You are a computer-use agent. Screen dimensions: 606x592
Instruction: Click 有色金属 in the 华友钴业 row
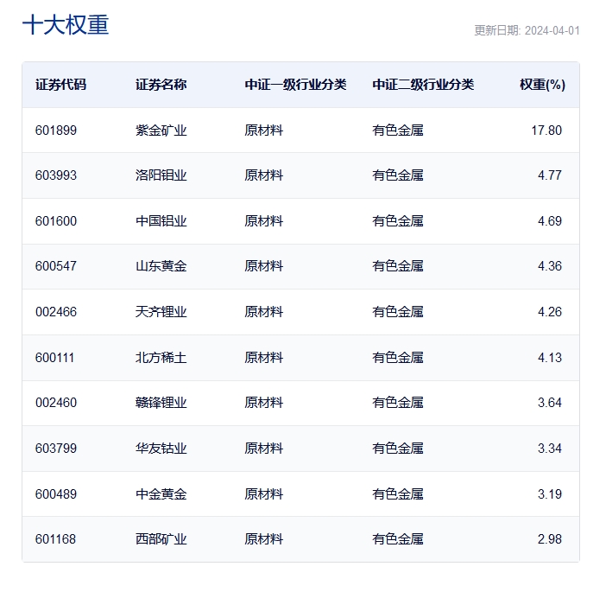click(x=398, y=449)
